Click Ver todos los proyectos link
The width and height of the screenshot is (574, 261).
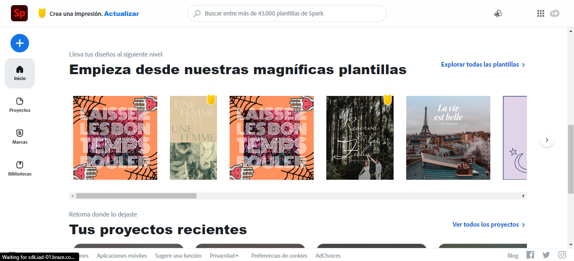pyautogui.click(x=489, y=225)
